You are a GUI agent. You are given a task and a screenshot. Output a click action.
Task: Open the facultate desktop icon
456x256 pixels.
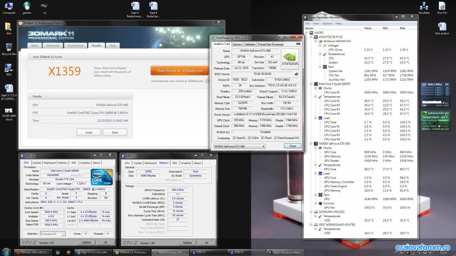tap(424, 8)
